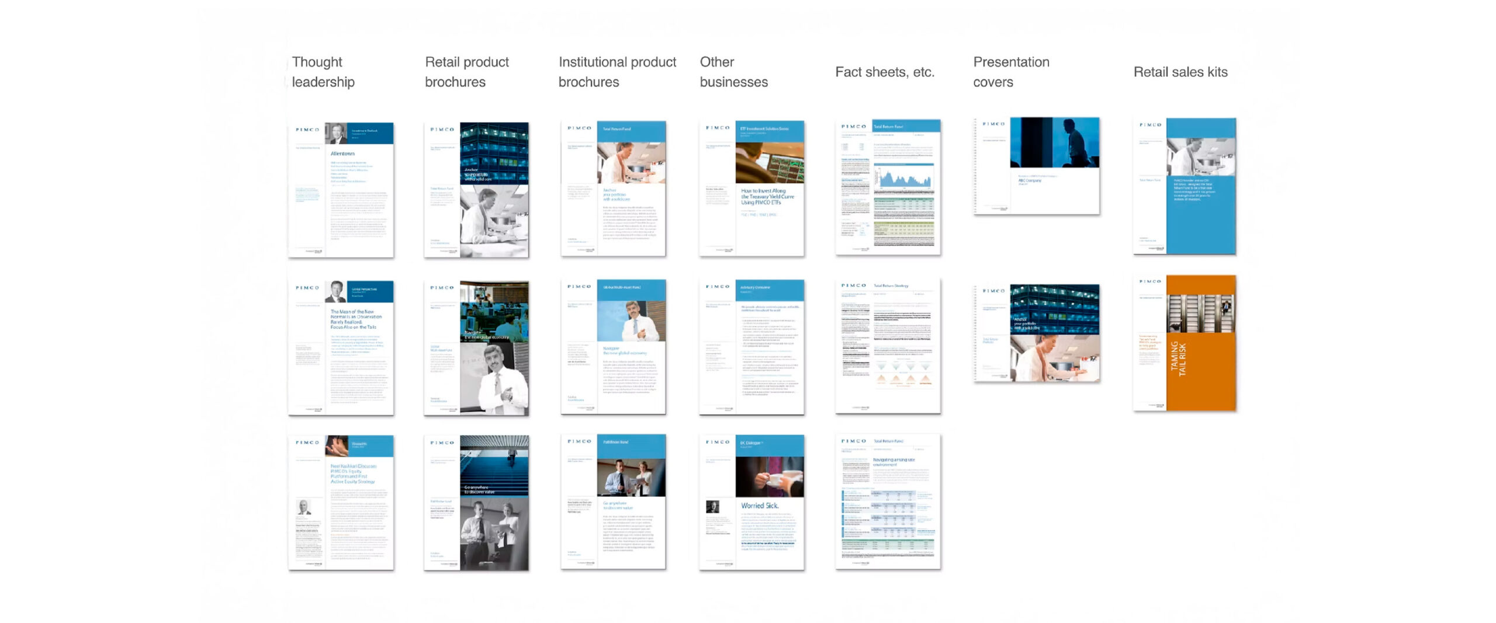The height and width of the screenshot is (623, 1496).
Task: Open the Total Return Fund institutional brochure
Action: point(613,189)
